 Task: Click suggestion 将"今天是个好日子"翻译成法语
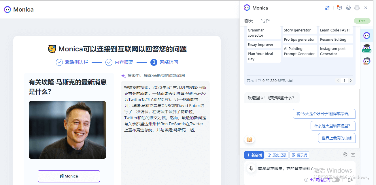pos(324,114)
